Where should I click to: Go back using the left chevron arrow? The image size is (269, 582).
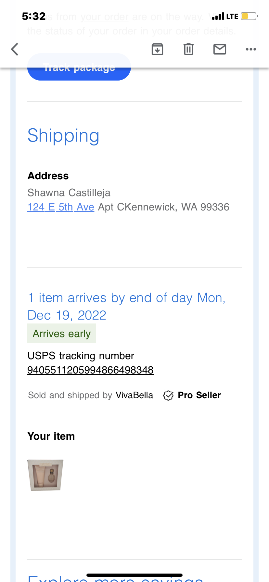(x=14, y=49)
